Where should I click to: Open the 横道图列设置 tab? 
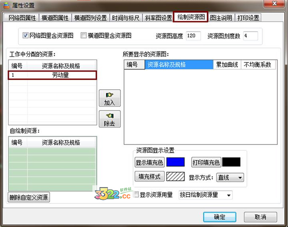[x=91, y=18]
